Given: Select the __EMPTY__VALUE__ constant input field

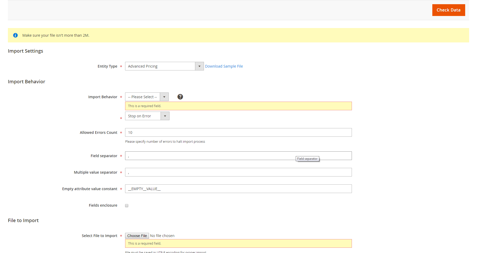Looking at the screenshot, I should [x=238, y=189].
